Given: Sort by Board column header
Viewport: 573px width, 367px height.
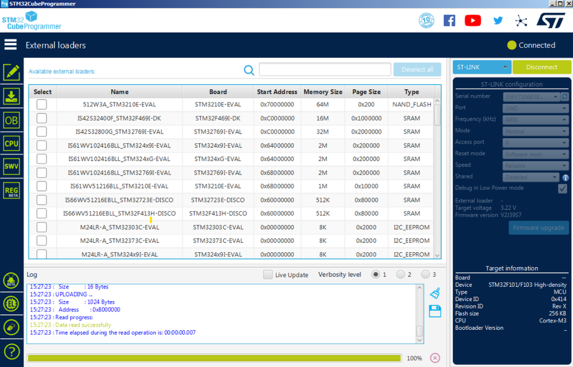Looking at the screenshot, I should pos(218,92).
